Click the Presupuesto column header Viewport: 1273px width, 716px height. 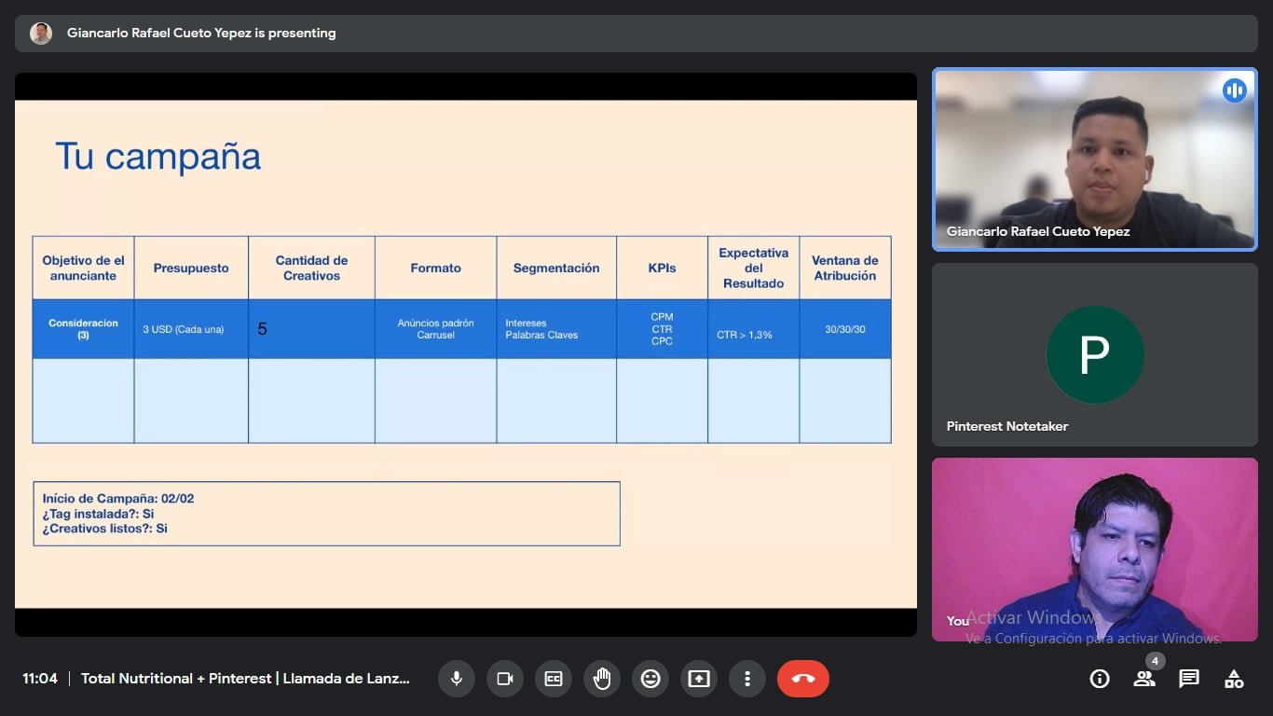click(x=191, y=268)
